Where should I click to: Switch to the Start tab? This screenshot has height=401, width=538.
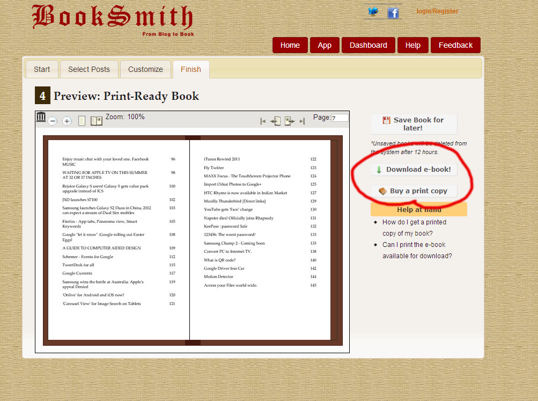click(42, 69)
